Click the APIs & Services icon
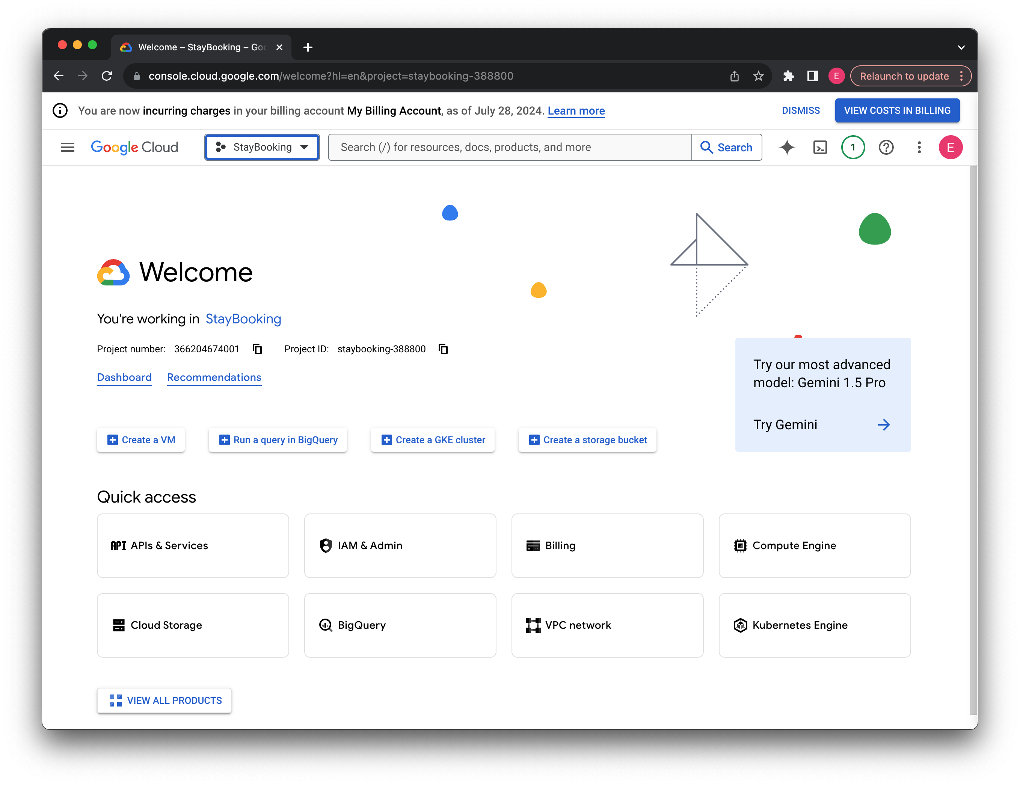The height and width of the screenshot is (785, 1020). click(x=119, y=544)
